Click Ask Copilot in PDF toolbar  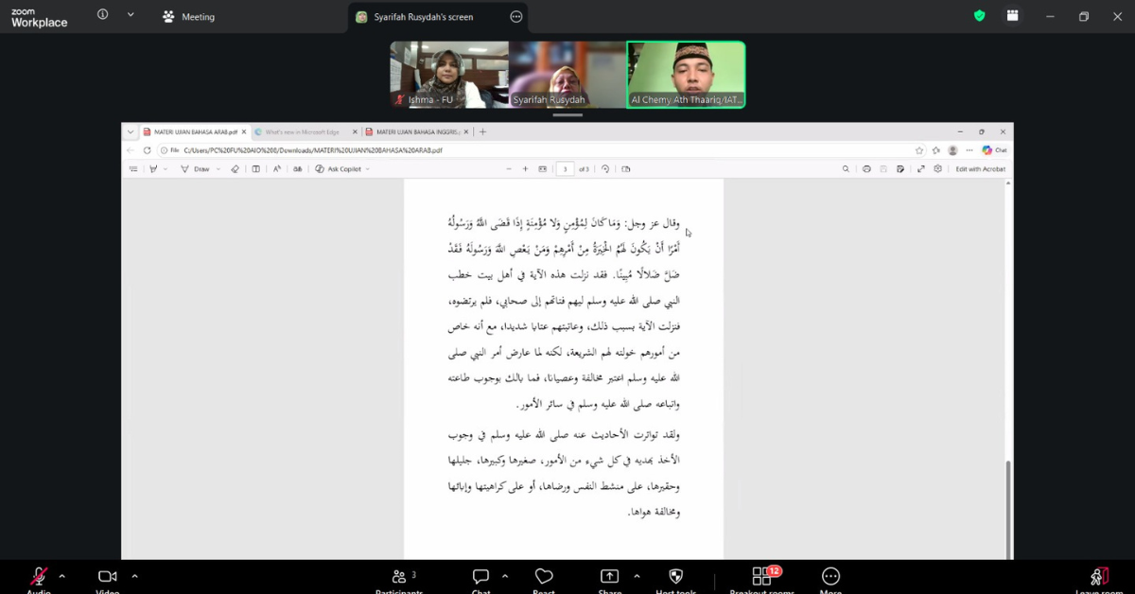tap(339, 169)
